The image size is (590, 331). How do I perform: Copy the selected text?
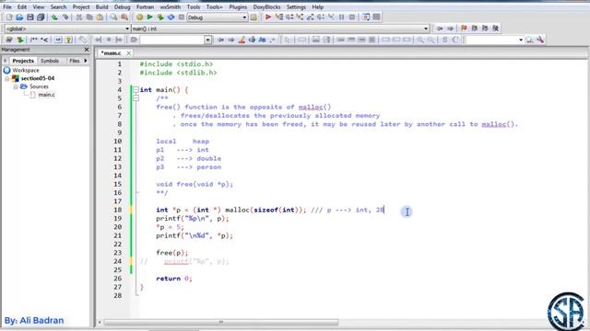(89, 17)
